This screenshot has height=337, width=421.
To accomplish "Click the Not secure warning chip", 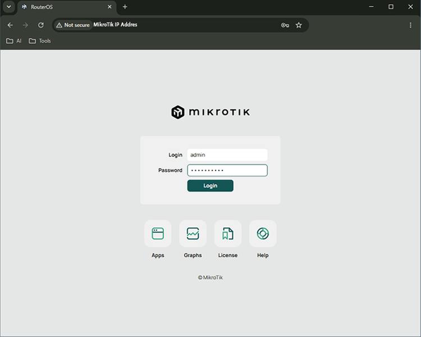I will pos(73,25).
